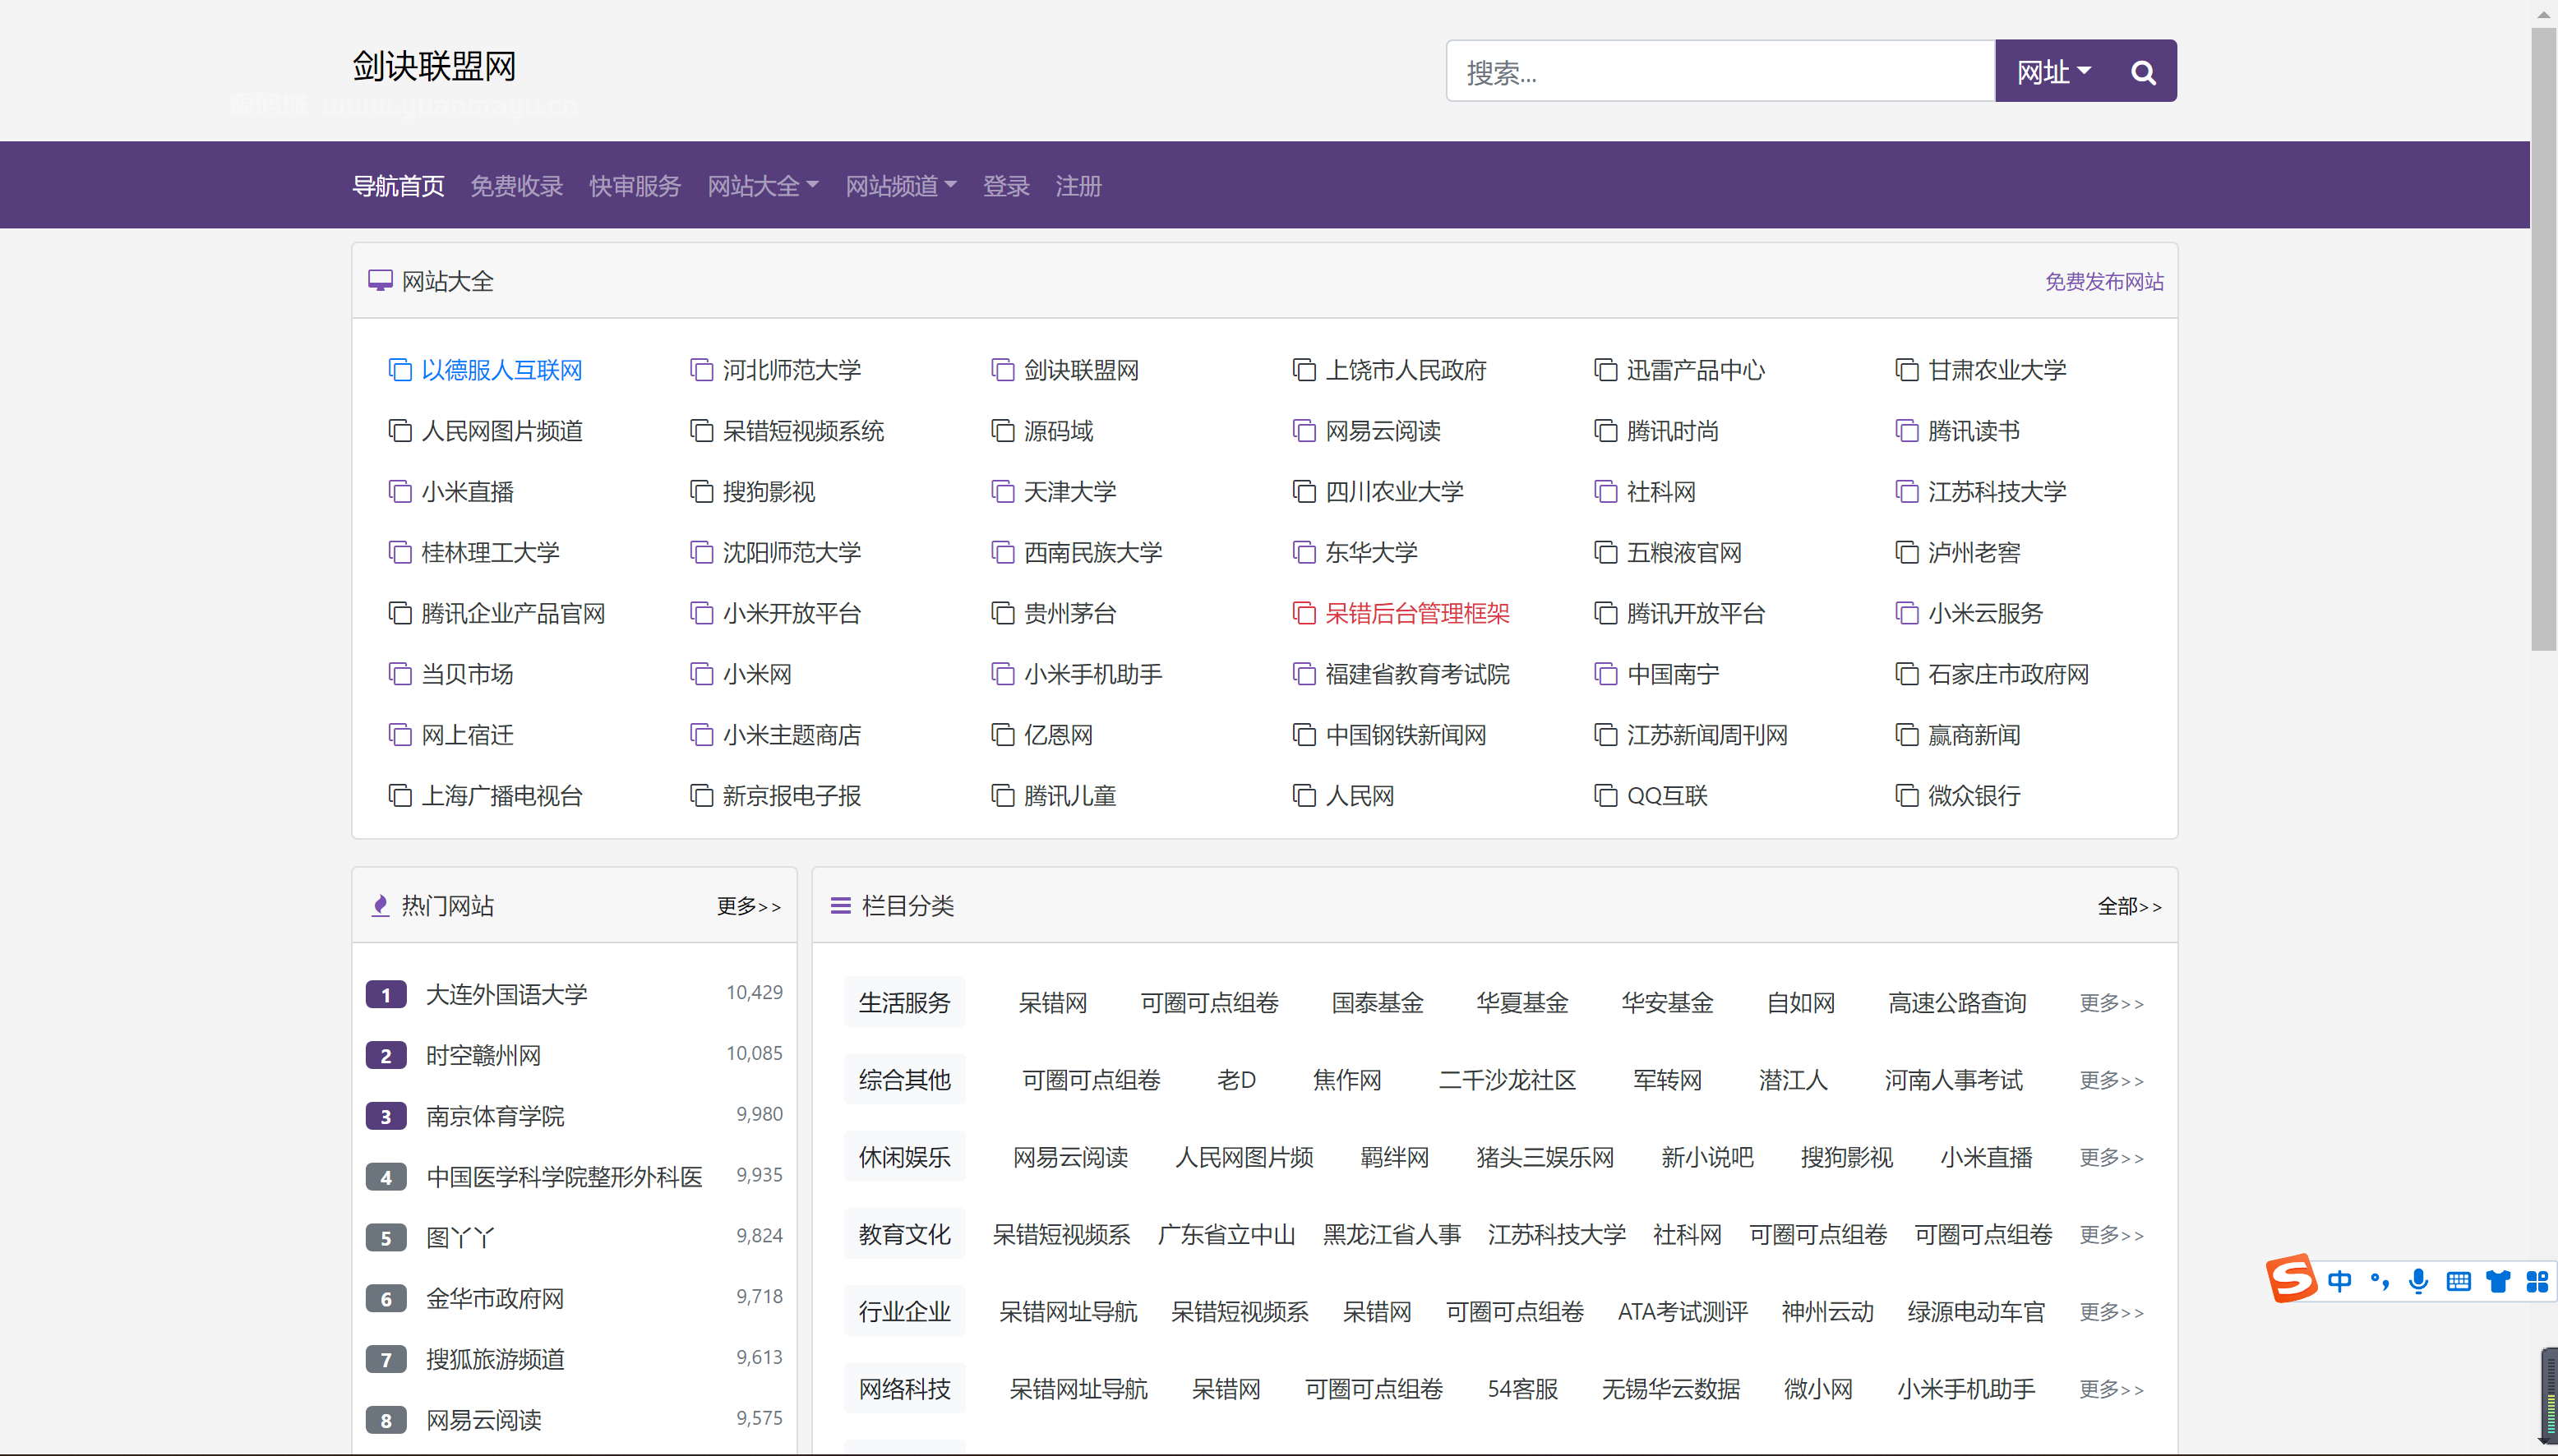Open 登录 in the navigation bar
This screenshot has height=1456, width=2558.
pyautogui.click(x=1005, y=186)
